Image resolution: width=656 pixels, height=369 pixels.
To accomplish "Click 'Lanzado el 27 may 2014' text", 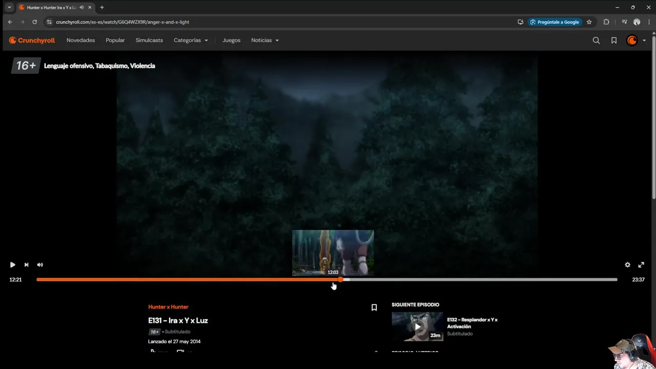I will click(x=174, y=341).
